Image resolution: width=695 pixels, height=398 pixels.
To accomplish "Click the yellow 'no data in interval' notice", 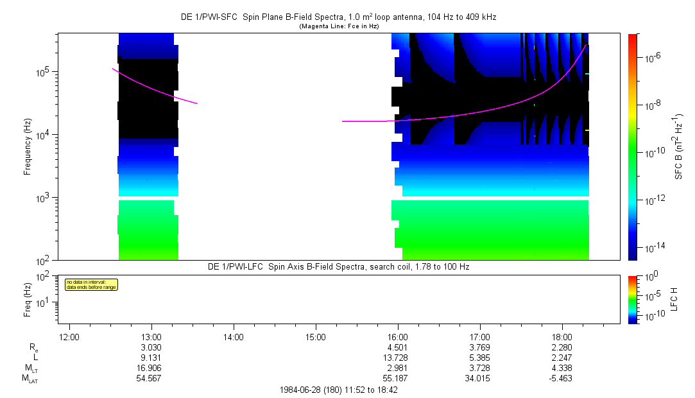I will click(x=90, y=284).
